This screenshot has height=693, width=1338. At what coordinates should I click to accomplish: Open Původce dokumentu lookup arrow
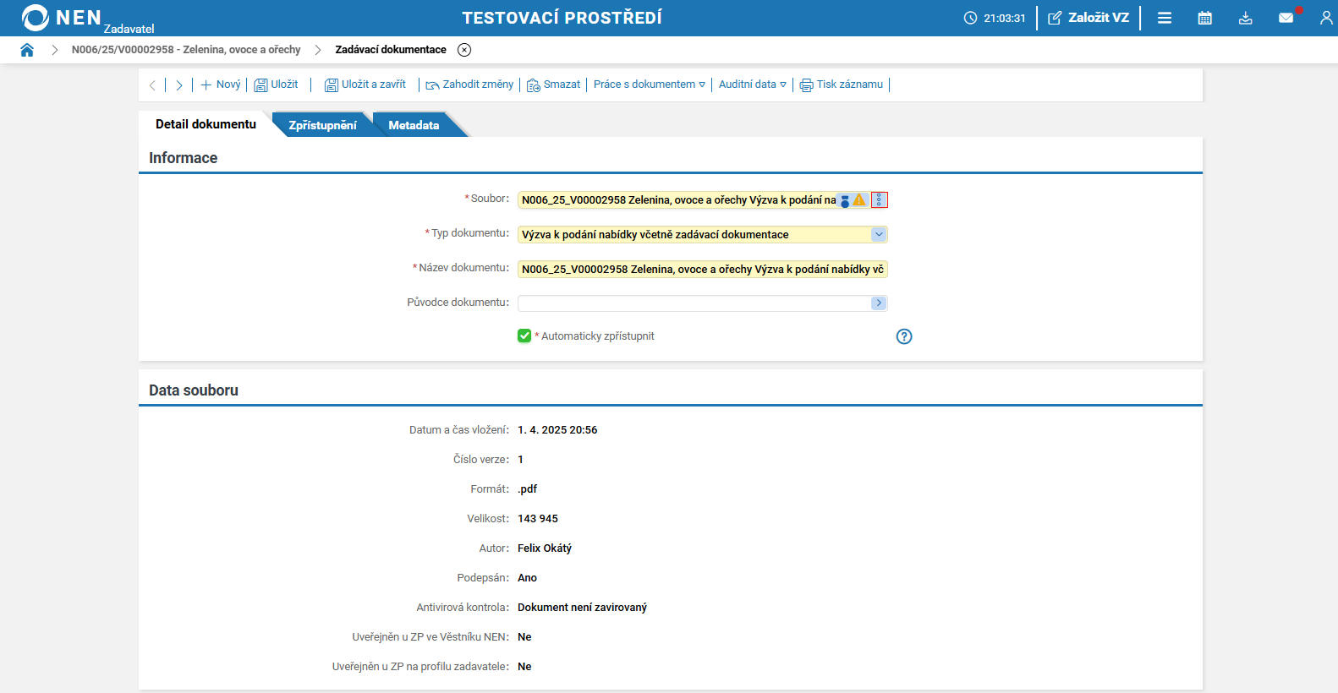click(x=879, y=303)
